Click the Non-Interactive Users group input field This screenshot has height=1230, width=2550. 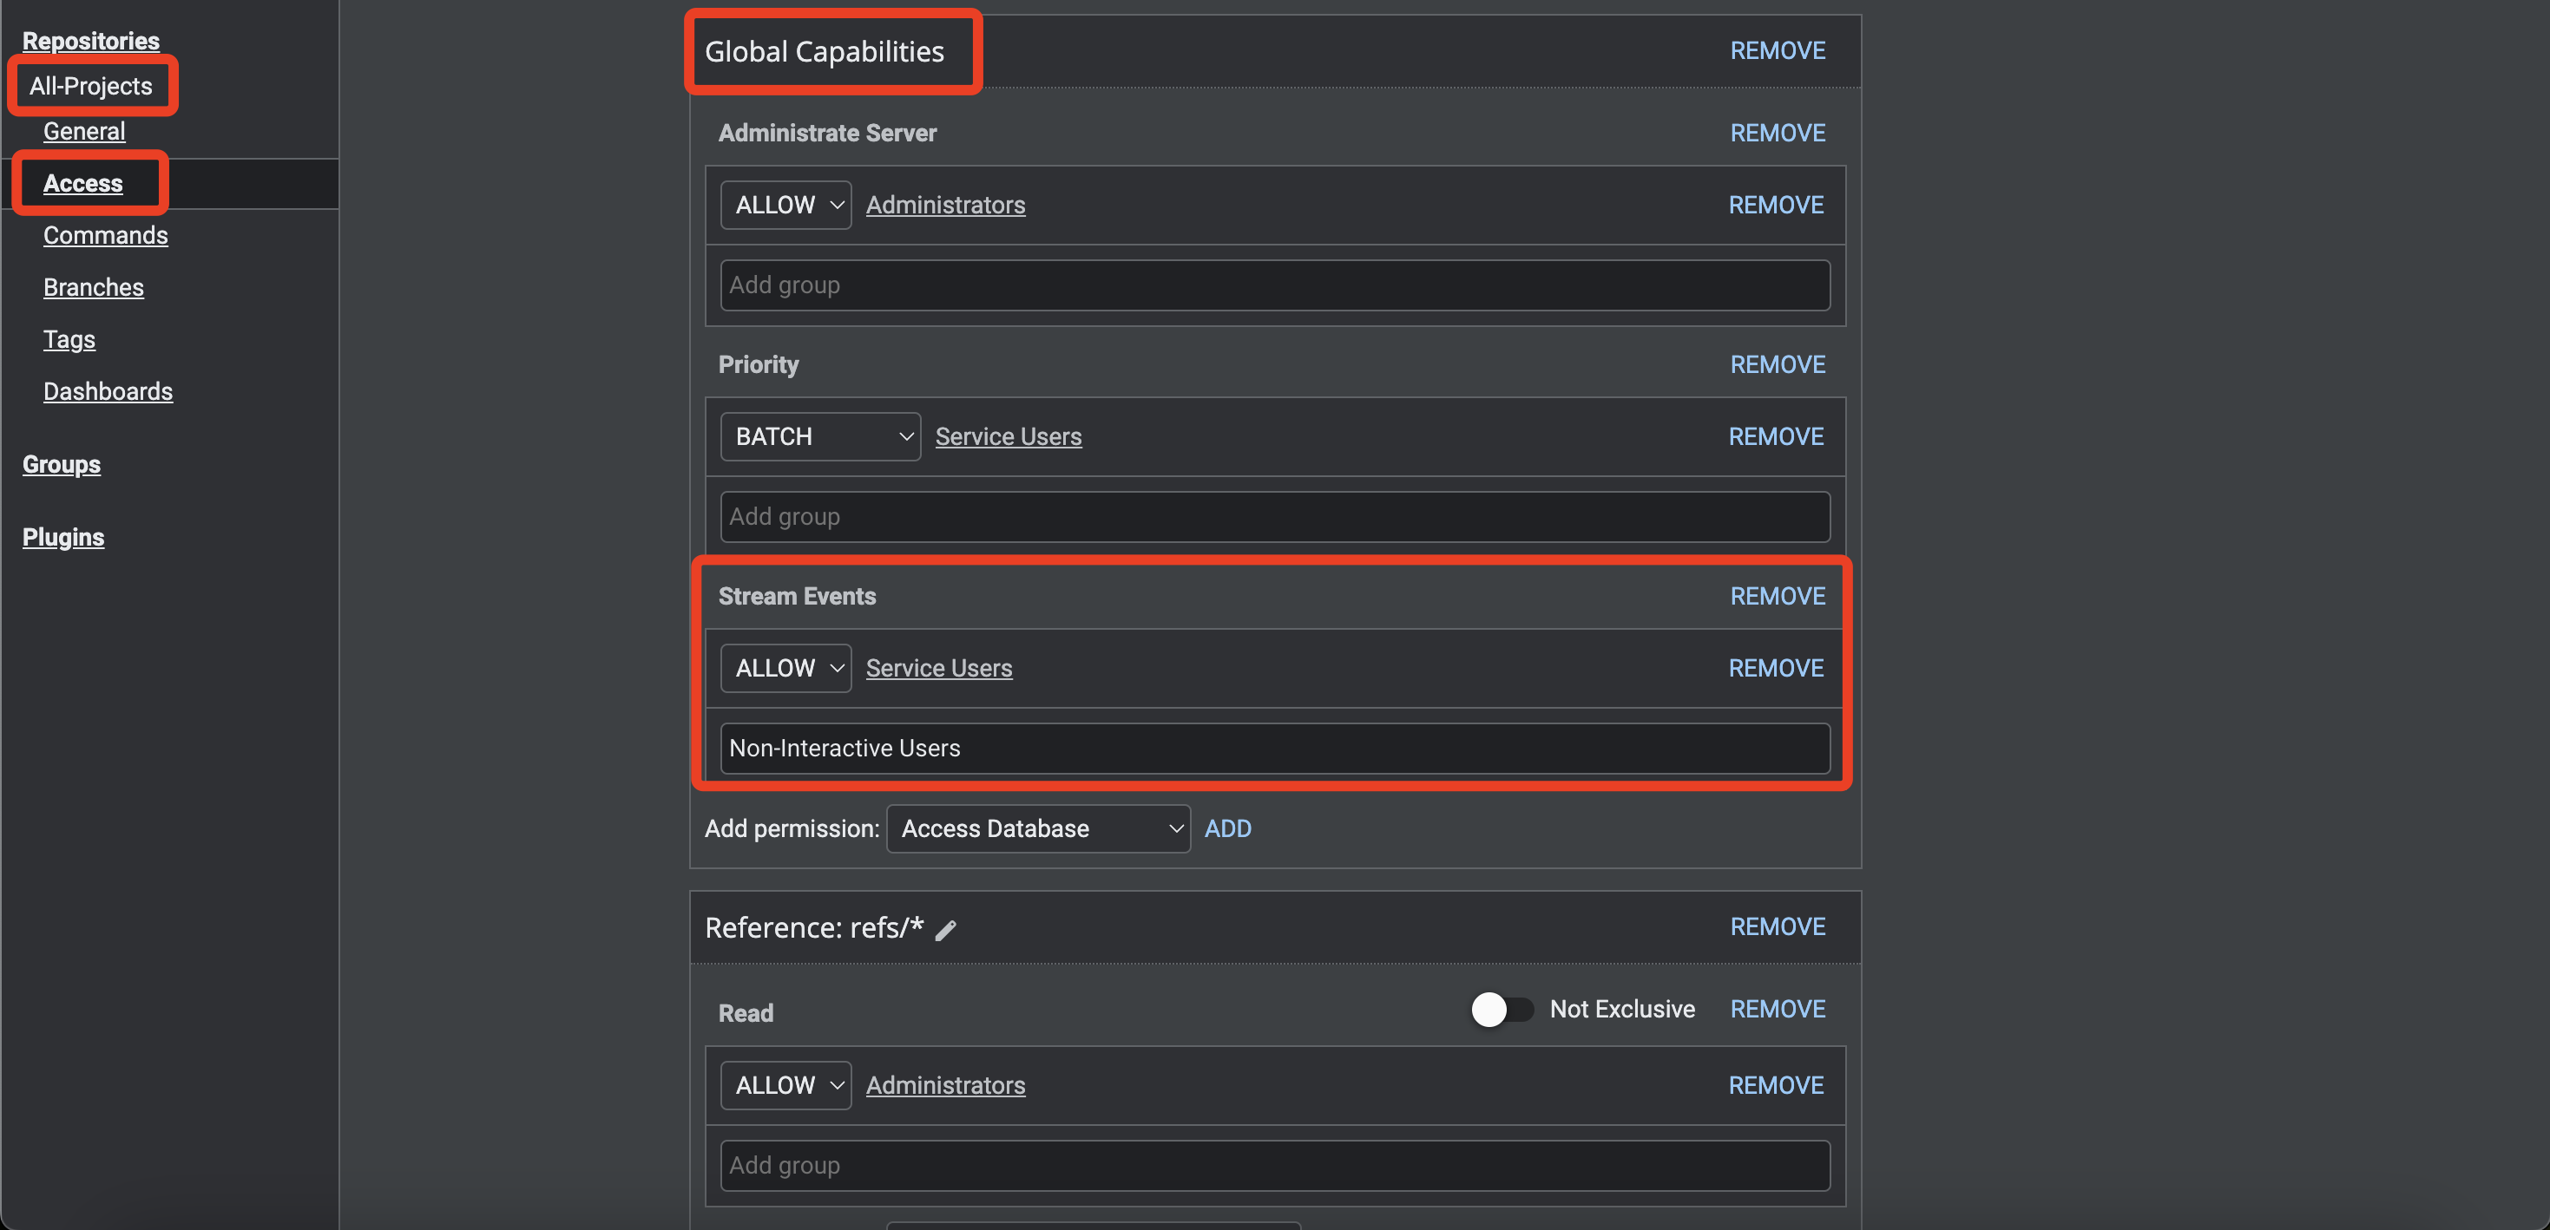point(1274,748)
